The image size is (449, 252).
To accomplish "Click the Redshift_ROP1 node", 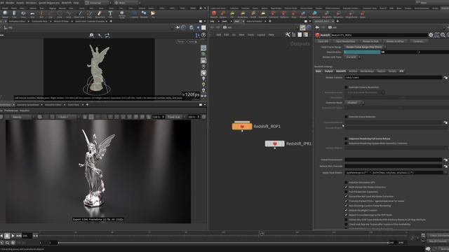I will pos(242,126).
